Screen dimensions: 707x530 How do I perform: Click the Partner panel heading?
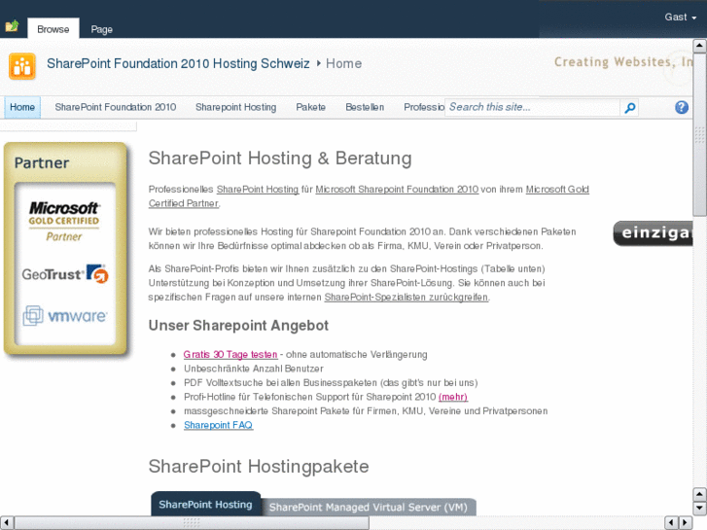coord(42,162)
